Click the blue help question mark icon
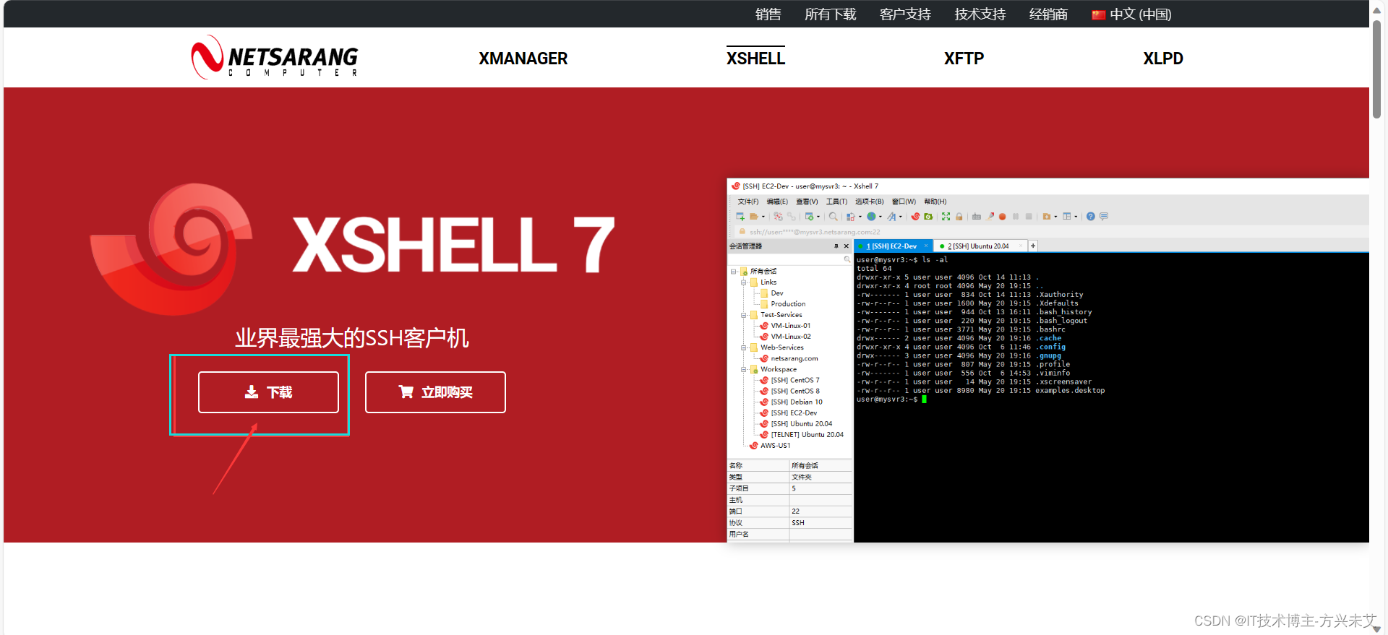1388x635 pixels. tap(1091, 216)
